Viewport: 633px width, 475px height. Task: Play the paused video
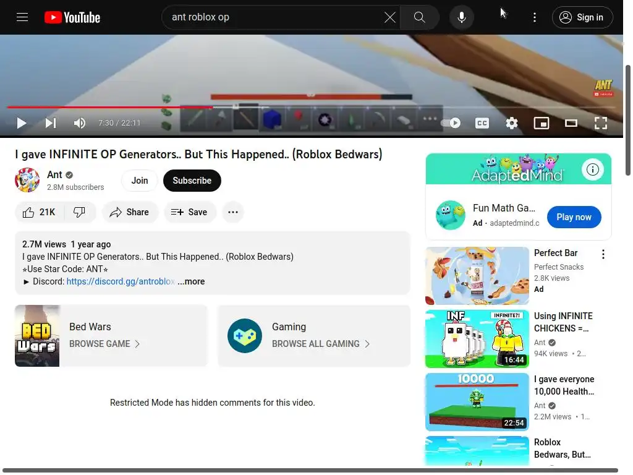tap(22, 123)
